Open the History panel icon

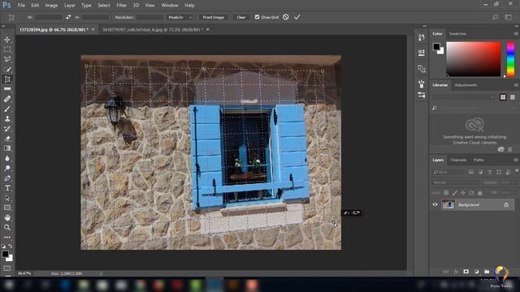[x=421, y=37]
